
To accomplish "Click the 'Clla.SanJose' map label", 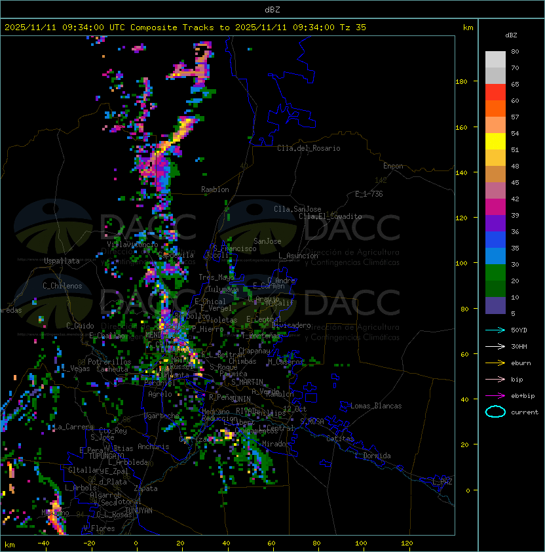I will [297, 209].
